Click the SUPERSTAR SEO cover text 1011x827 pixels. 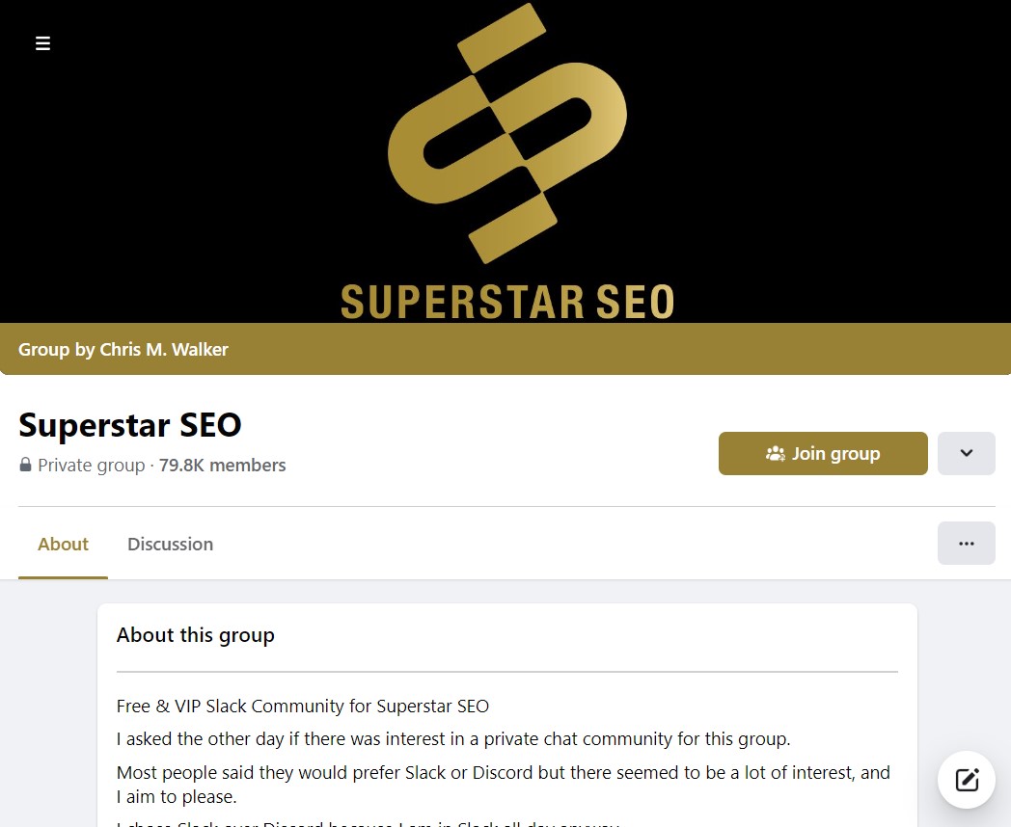tap(507, 302)
